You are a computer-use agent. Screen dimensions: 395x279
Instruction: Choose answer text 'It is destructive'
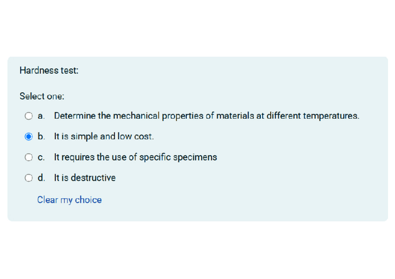click(85, 178)
